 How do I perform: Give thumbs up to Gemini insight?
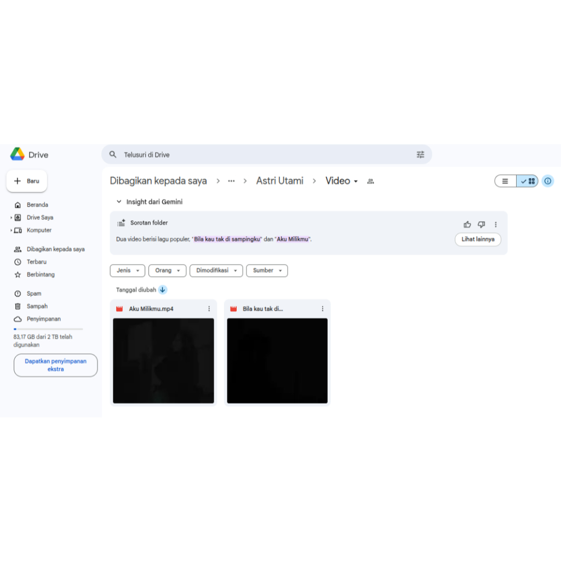(467, 224)
